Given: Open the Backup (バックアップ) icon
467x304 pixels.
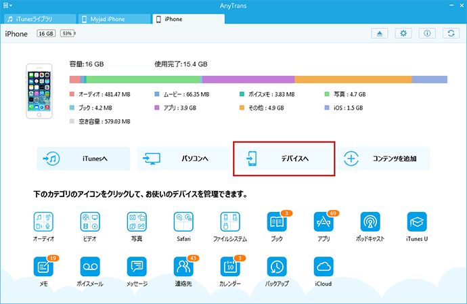Looking at the screenshot, I should coord(277,267).
